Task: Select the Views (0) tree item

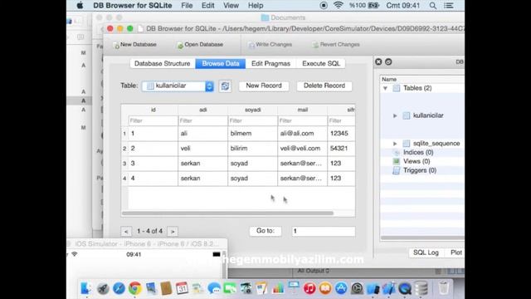Action: [417, 161]
